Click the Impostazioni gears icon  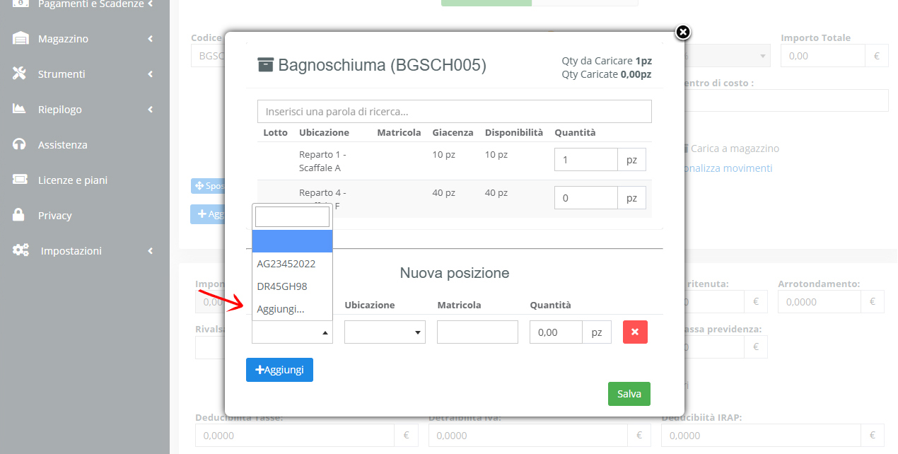click(21, 251)
